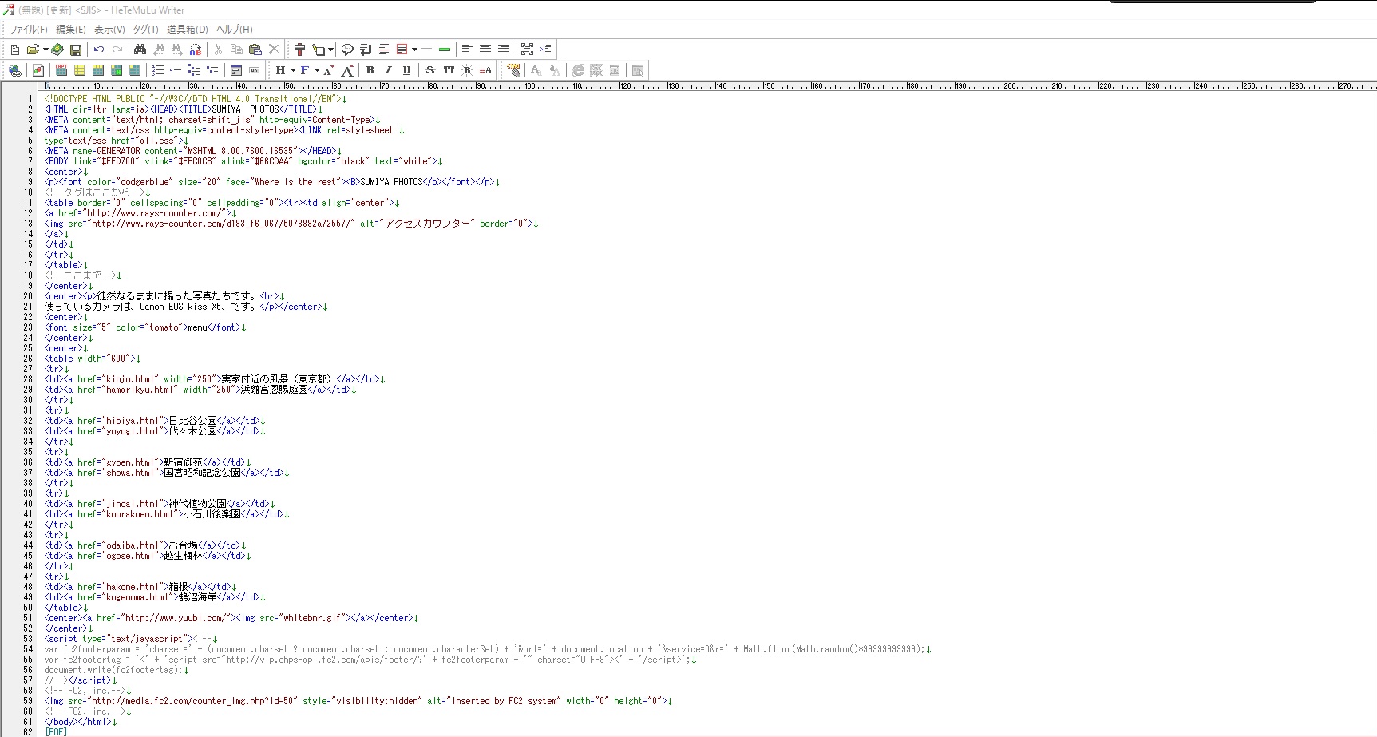Apply TT teletype formatting

coord(449,70)
